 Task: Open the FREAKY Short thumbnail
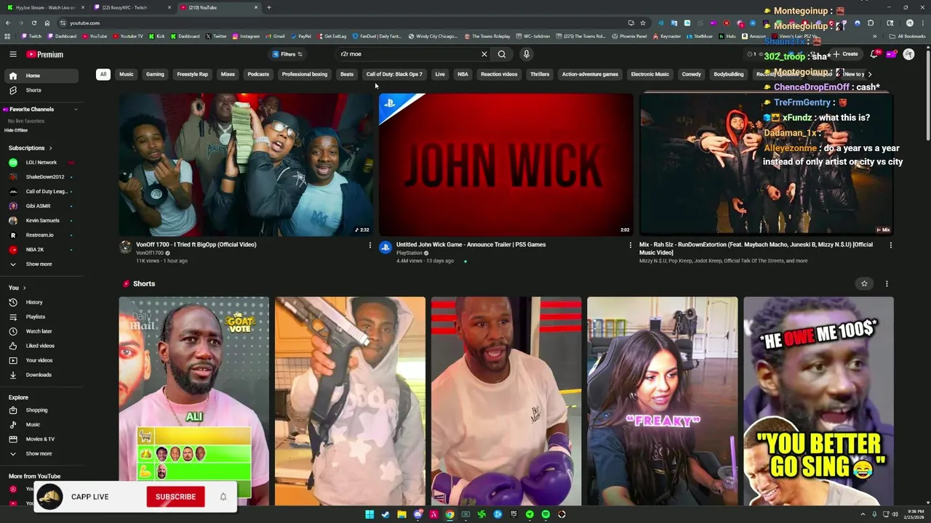click(x=662, y=401)
